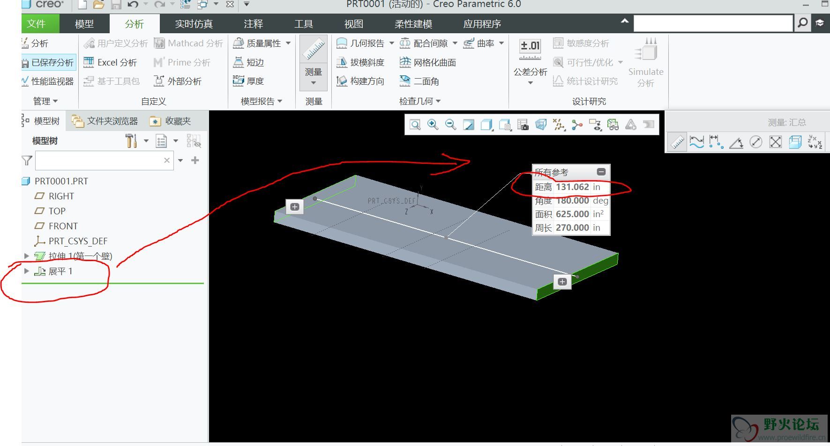
Task: Click the model tree filter funnel icon
Action: point(27,161)
